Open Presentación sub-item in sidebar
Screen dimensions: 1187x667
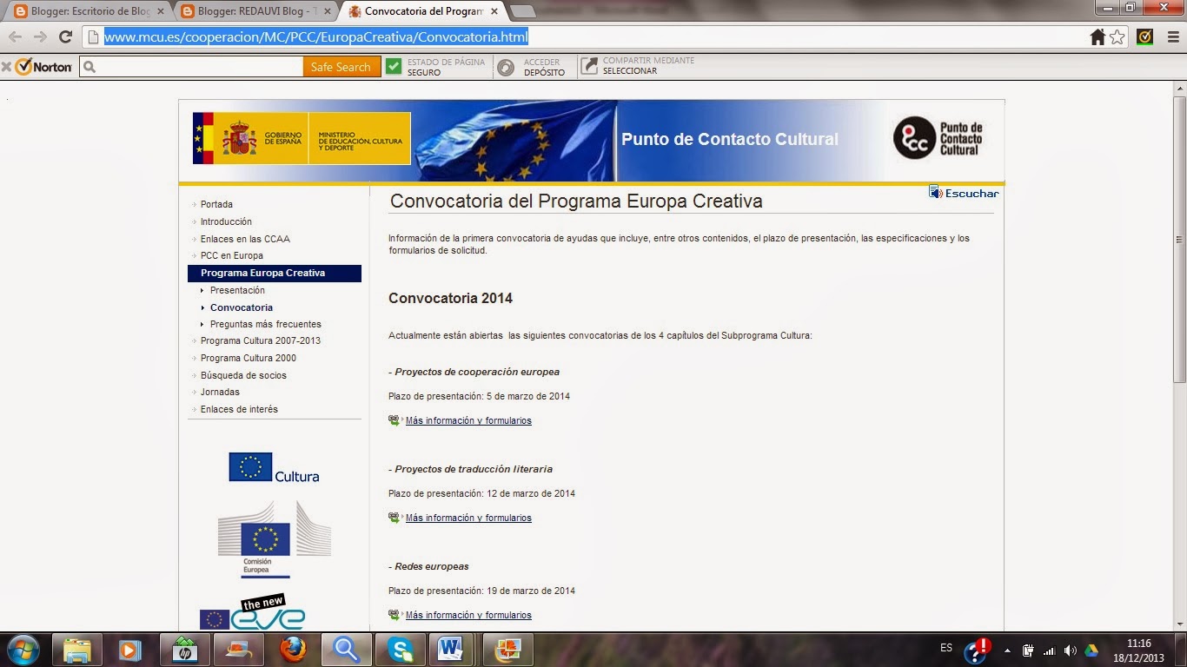(x=237, y=290)
